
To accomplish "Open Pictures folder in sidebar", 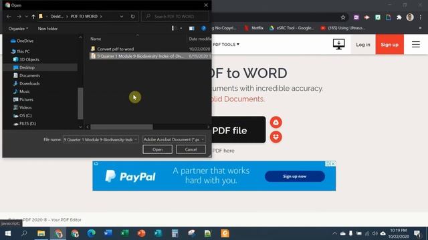I will click(x=23, y=99).
